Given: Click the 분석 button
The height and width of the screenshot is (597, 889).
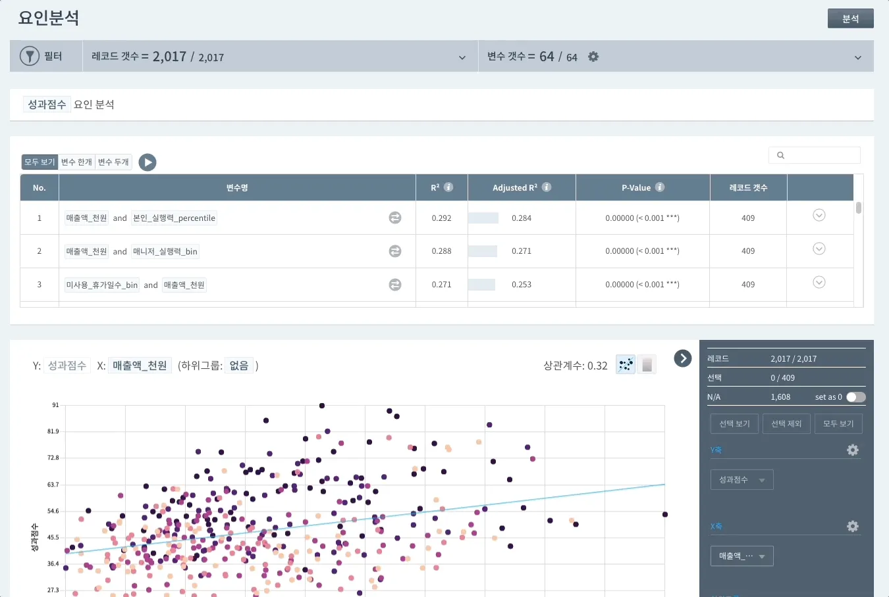Looking at the screenshot, I should coord(850,19).
